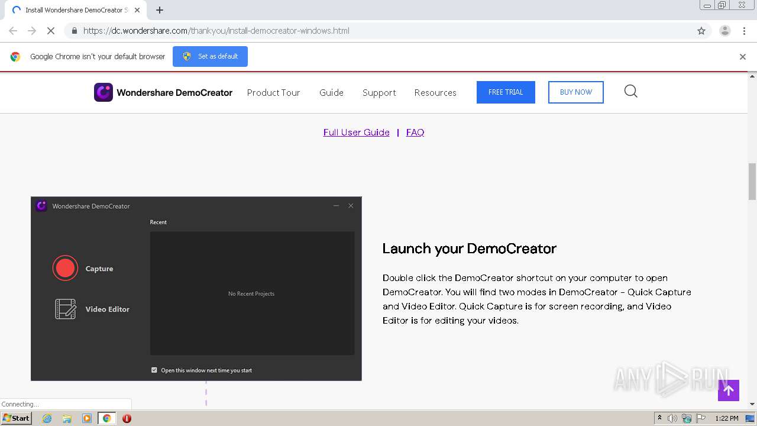The height and width of the screenshot is (426, 757).
Task: Click the purple back-to-top arrow button
Action: pos(729,390)
